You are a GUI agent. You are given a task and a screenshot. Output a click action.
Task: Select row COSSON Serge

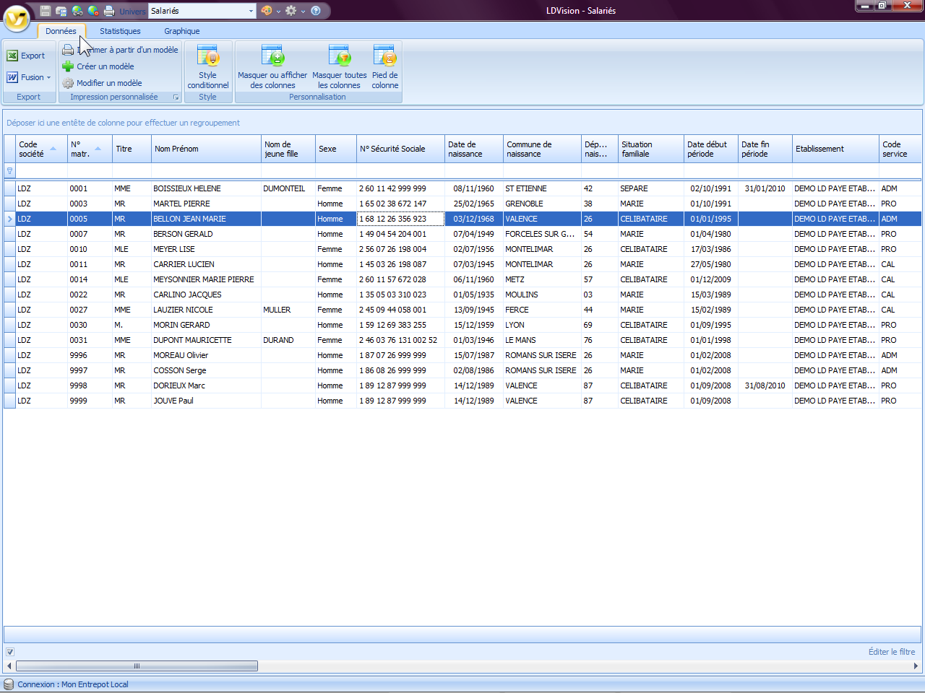[x=462, y=370]
